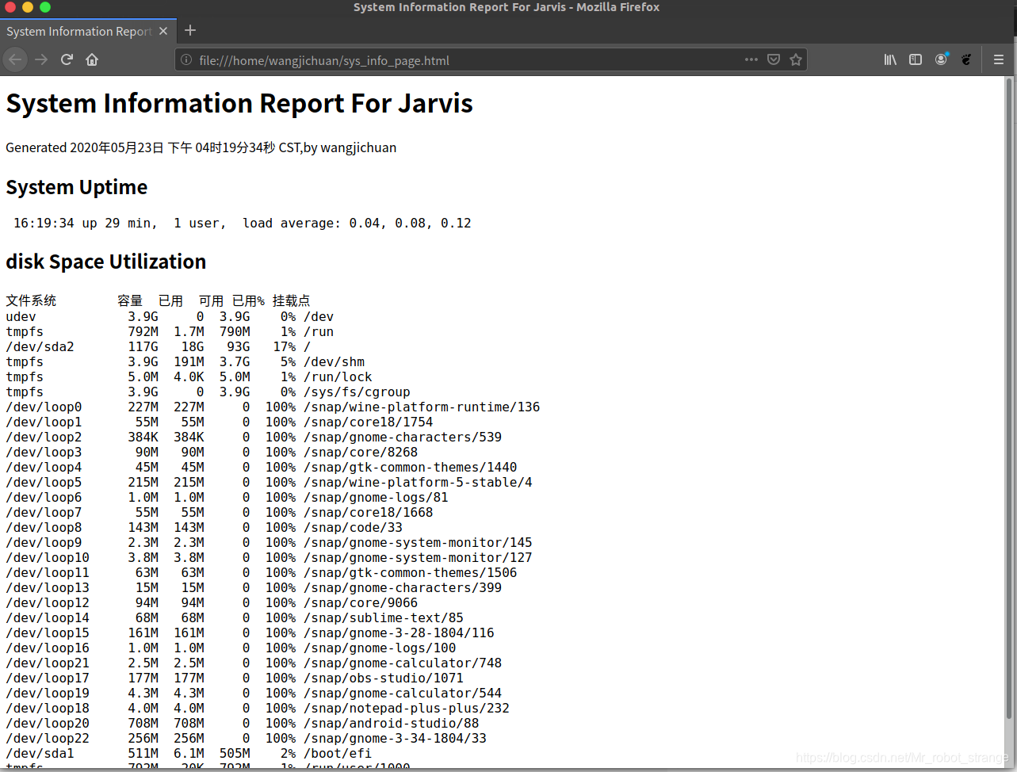The image size is (1017, 772).
Task: Reload the current page
Action: pyautogui.click(x=67, y=59)
